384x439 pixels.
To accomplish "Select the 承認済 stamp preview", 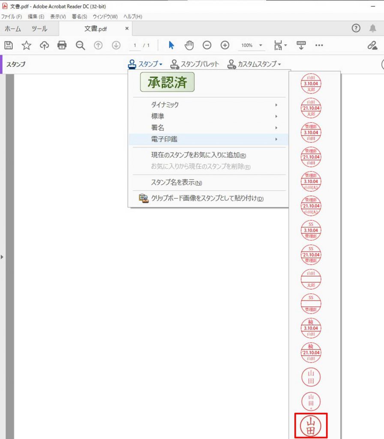I will pos(167,82).
